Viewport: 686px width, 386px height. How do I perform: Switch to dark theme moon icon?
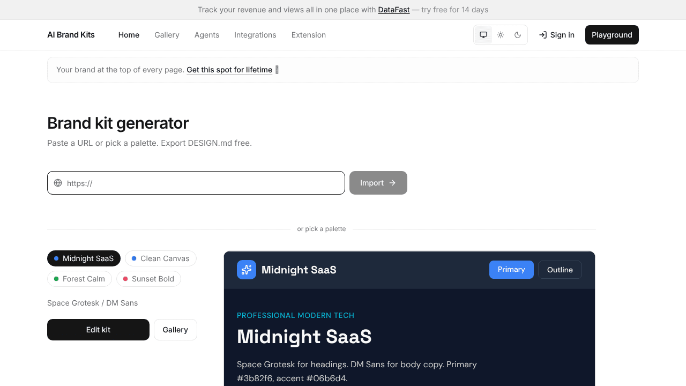pos(518,35)
